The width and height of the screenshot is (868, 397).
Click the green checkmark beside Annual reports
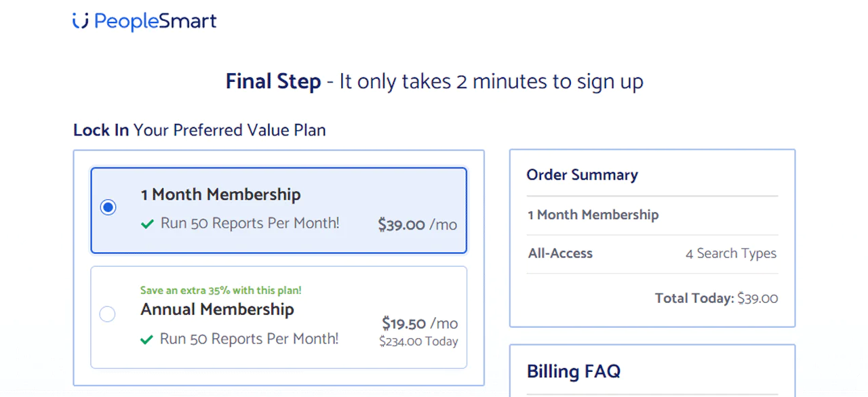147,339
